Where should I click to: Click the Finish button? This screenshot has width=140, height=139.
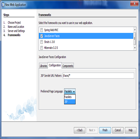click(x=105, y=130)
